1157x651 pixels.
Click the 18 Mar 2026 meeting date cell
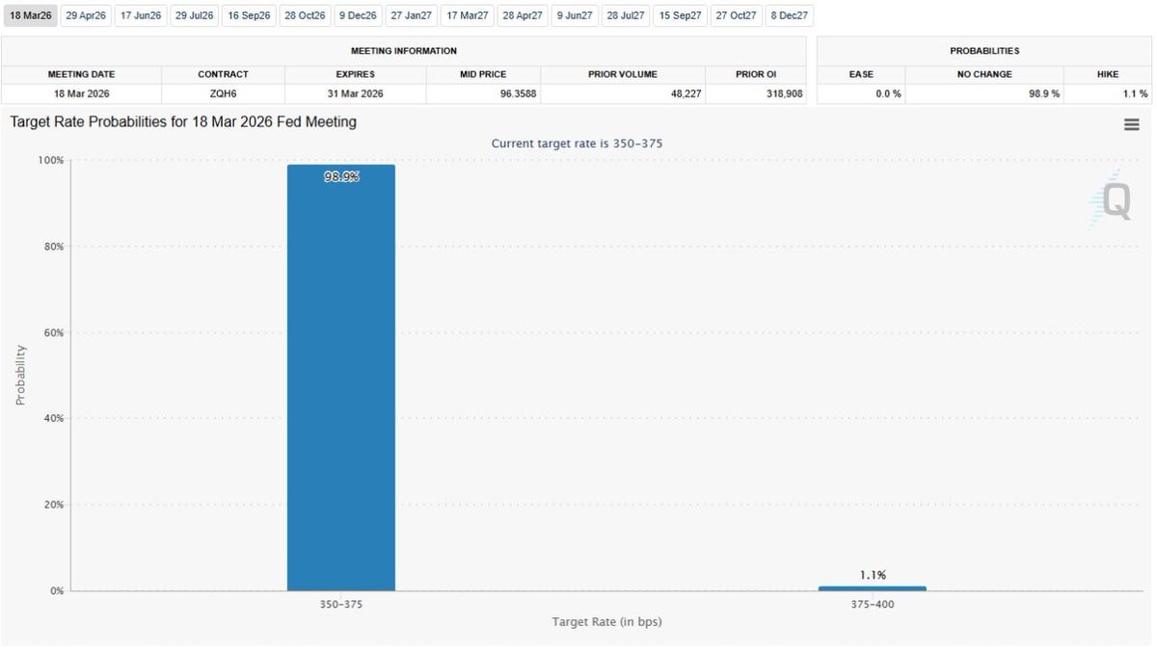[x=81, y=93]
